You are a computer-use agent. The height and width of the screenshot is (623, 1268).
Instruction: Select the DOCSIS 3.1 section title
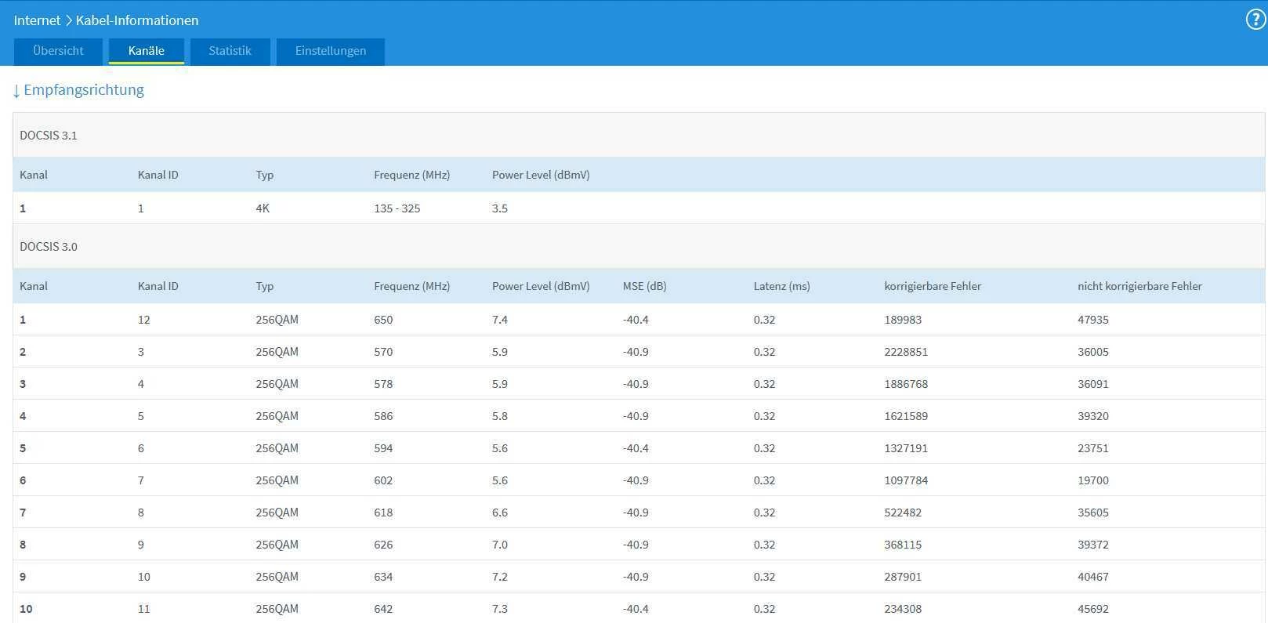pos(49,136)
